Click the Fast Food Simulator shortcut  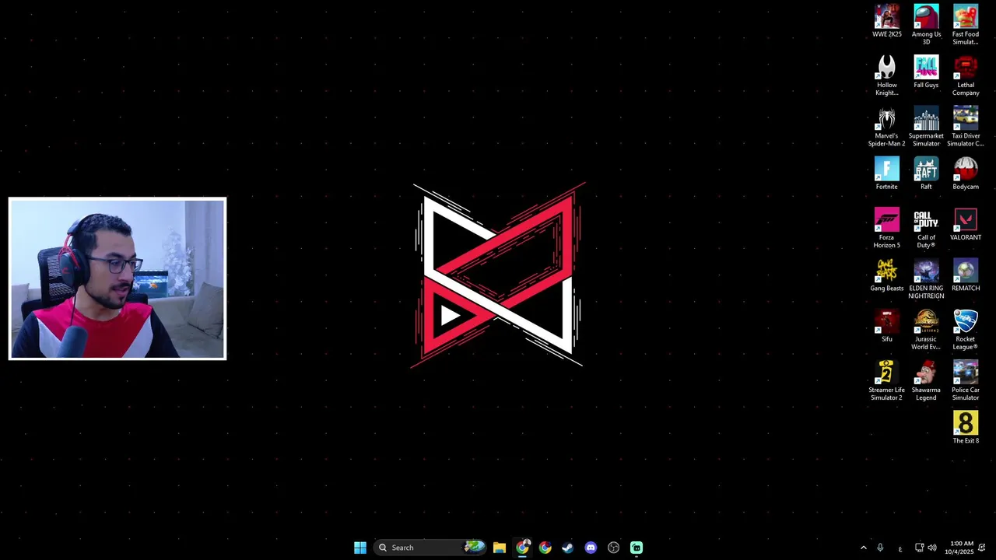point(966,25)
